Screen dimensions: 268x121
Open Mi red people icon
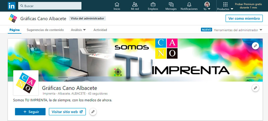click(x=135, y=4)
